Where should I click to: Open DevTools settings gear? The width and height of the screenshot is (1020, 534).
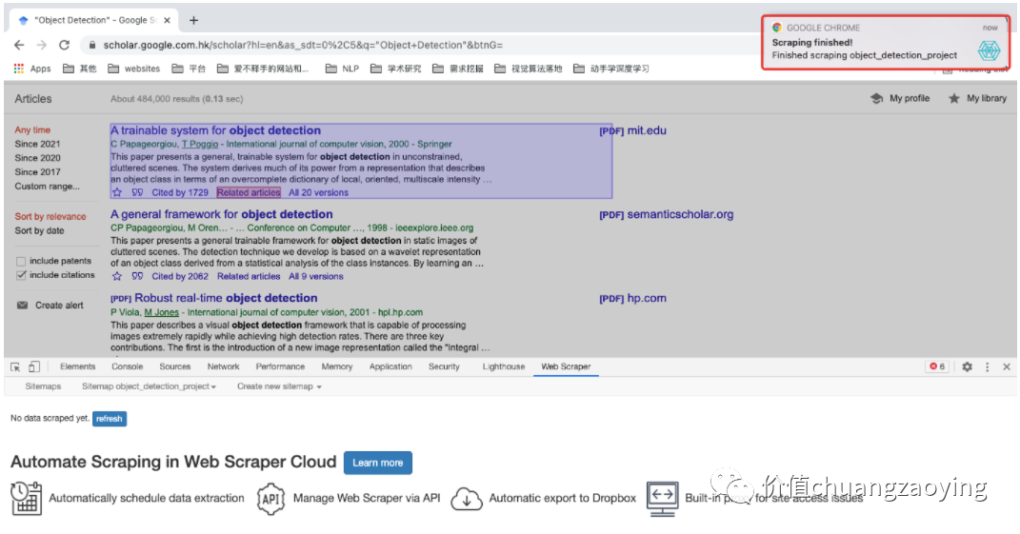tap(968, 366)
